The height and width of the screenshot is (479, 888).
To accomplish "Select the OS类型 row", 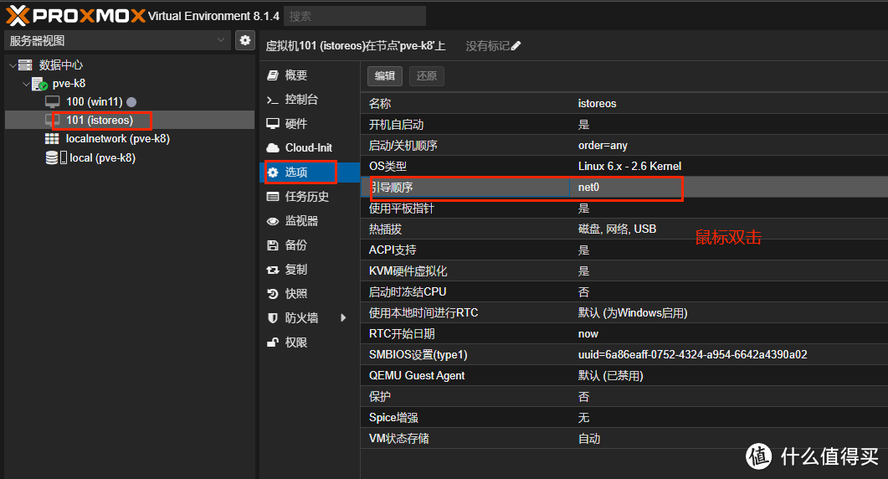I will click(x=624, y=167).
